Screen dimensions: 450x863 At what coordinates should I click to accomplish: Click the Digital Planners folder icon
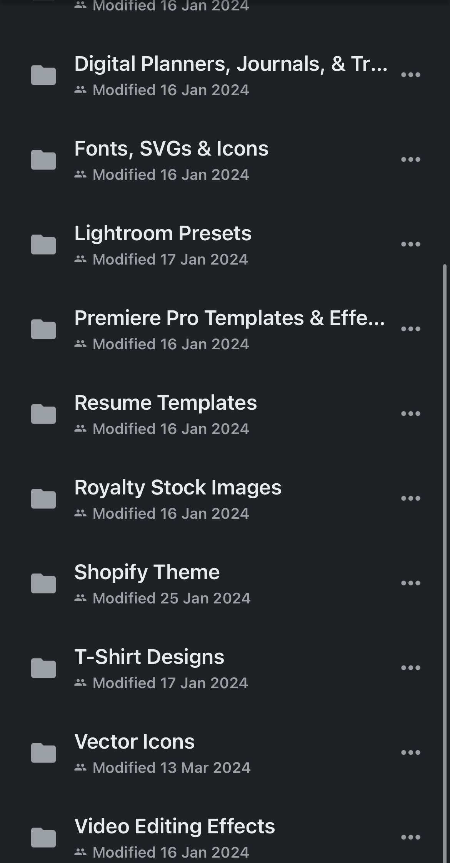(x=43, y=75)
